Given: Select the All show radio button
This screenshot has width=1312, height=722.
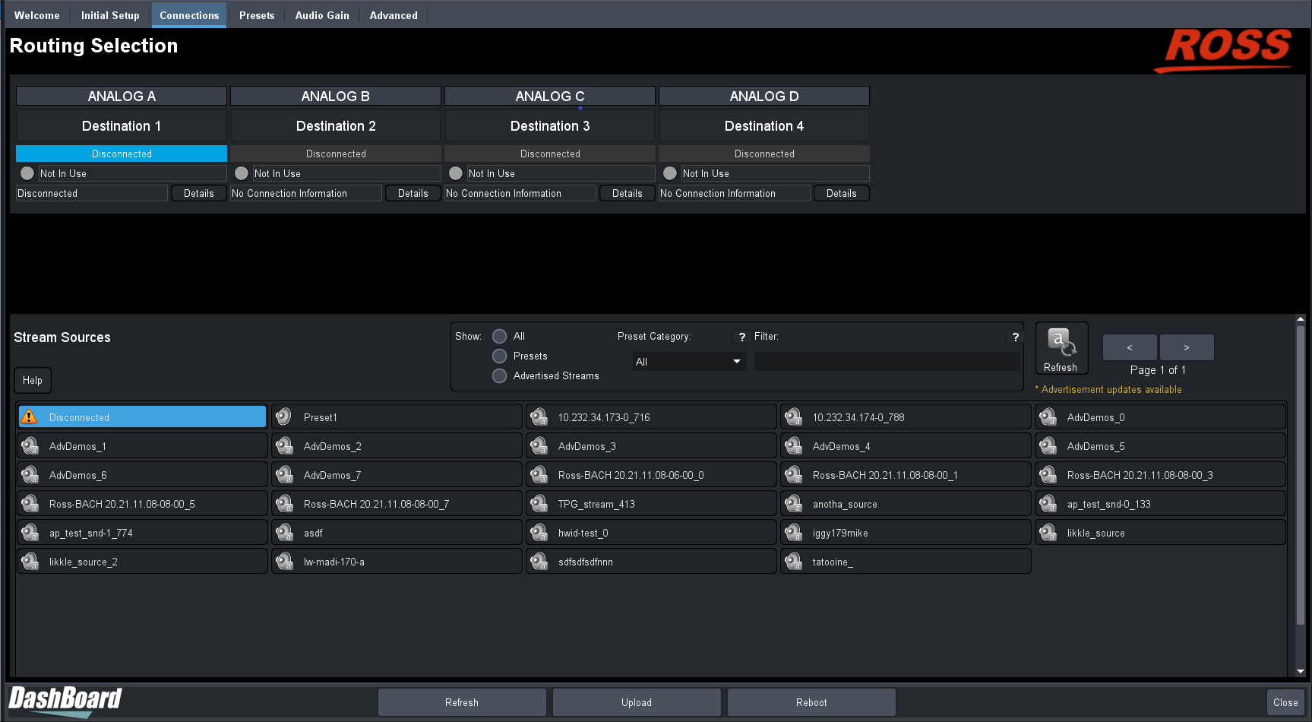Looking at the screenshot, I should click(499, 336).
